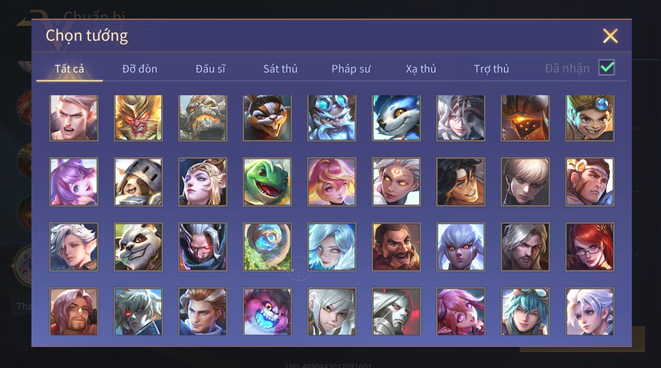
Task: Pick the swirling blue orb hero portrait
Action: click(267, 247)
